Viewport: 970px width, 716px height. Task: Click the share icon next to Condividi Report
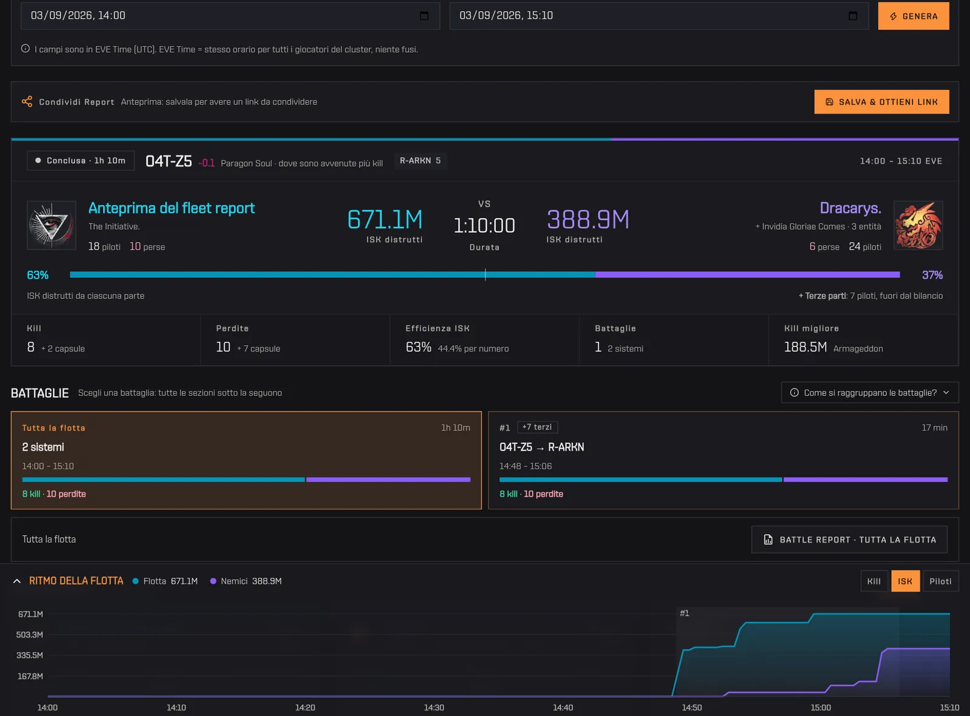[x=27, y=101]
